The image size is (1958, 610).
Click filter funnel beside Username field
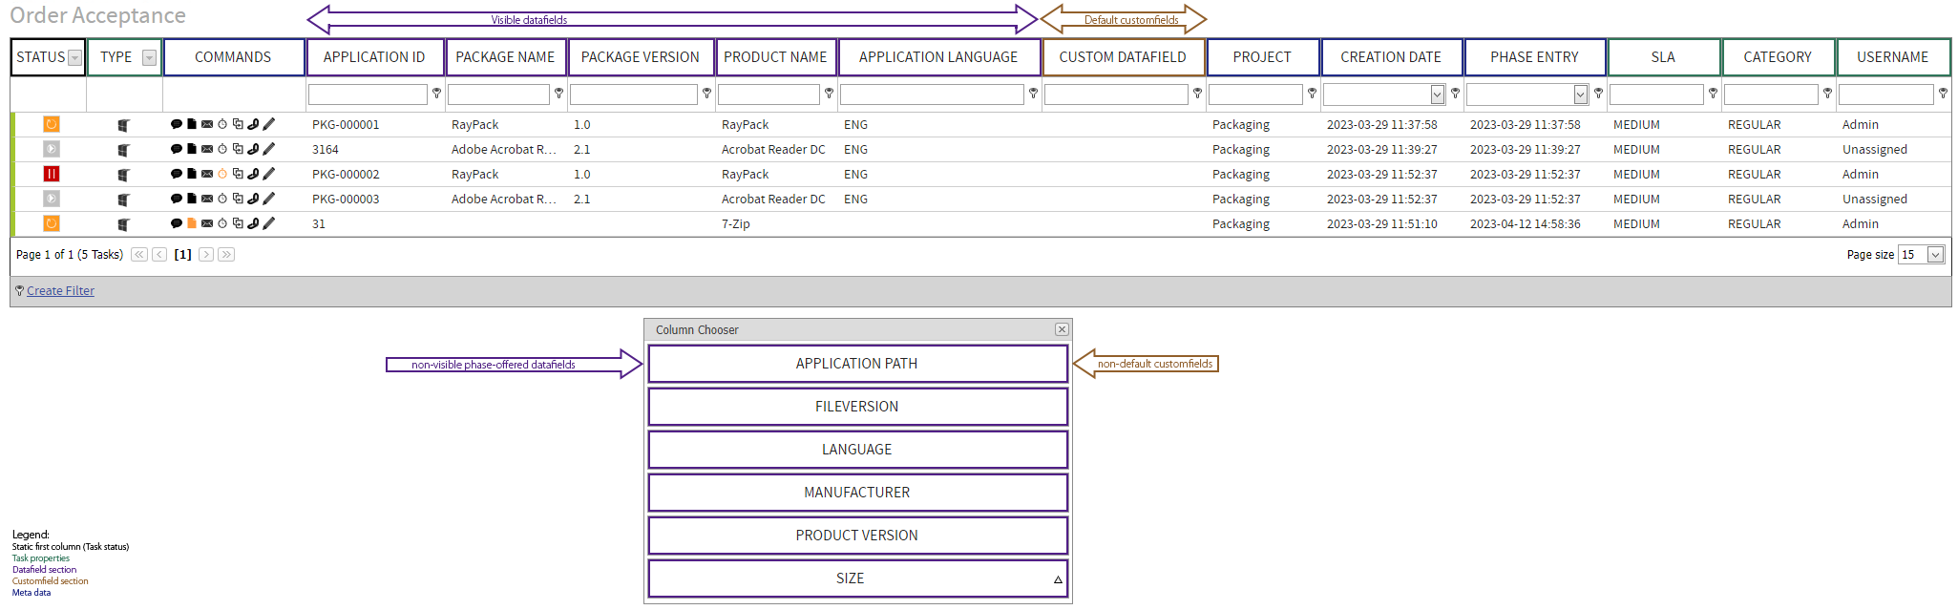(x=1943, y=94)
